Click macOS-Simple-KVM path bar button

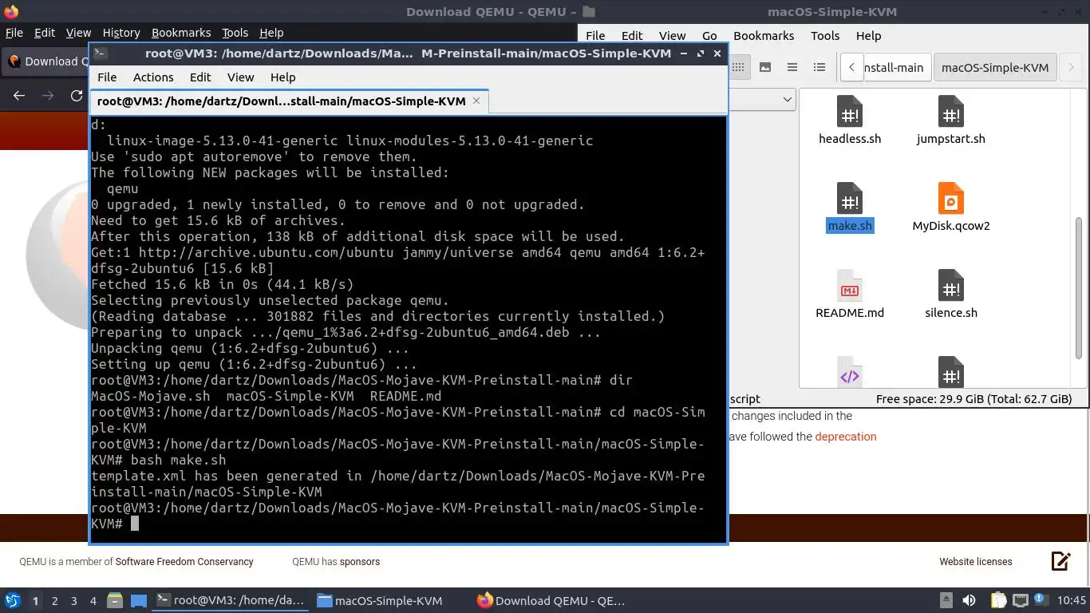[x=995, y=67]
